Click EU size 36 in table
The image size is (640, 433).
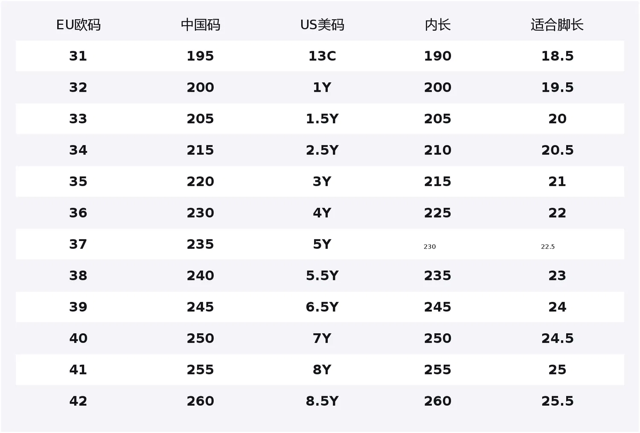(78, 213)
